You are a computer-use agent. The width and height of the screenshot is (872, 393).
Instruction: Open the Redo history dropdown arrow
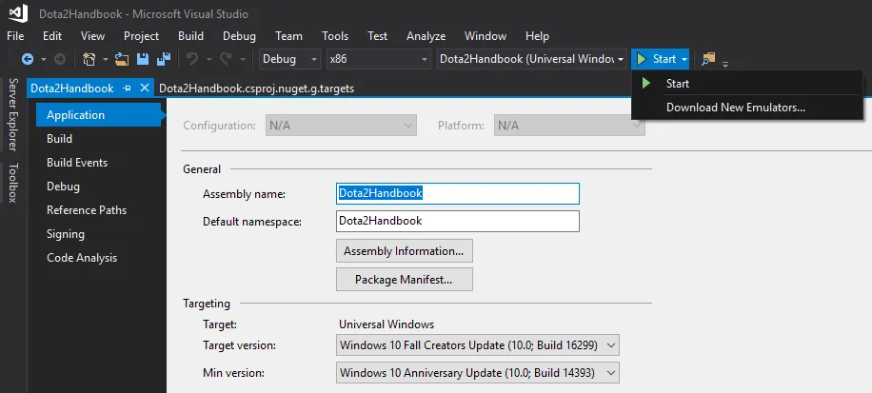point(243,59)
